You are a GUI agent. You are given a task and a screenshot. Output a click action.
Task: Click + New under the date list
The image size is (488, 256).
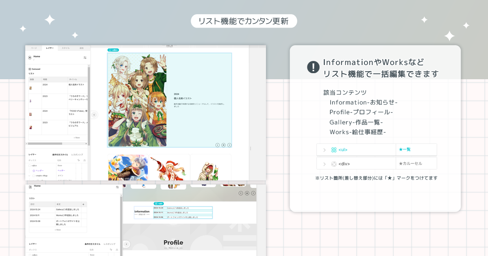pyautogui.click(x=58, y=230)
